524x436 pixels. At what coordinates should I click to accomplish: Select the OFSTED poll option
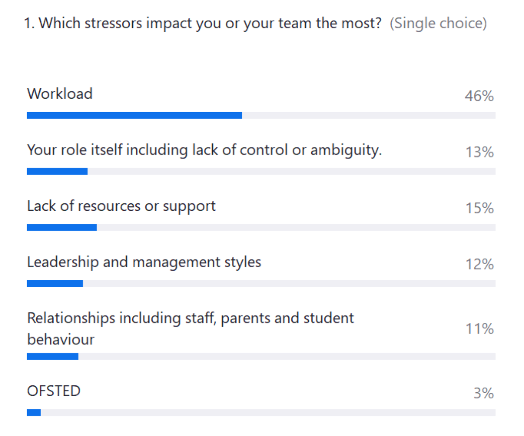coord(54,391)
